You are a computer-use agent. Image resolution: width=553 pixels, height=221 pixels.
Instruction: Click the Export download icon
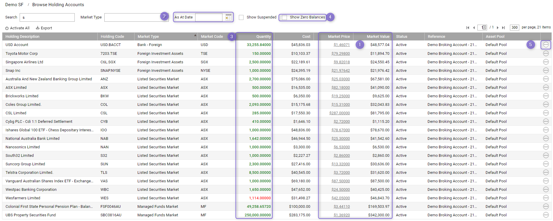(38, 28)
